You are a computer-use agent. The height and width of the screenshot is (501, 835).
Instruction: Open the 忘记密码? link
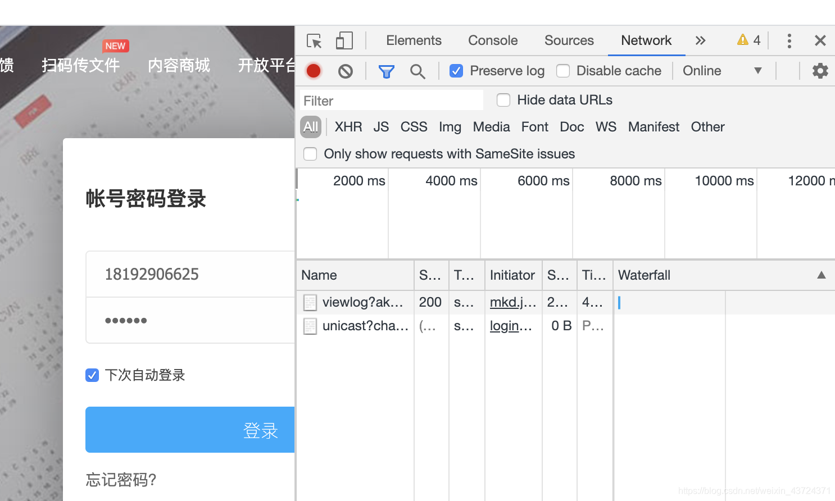121,480
